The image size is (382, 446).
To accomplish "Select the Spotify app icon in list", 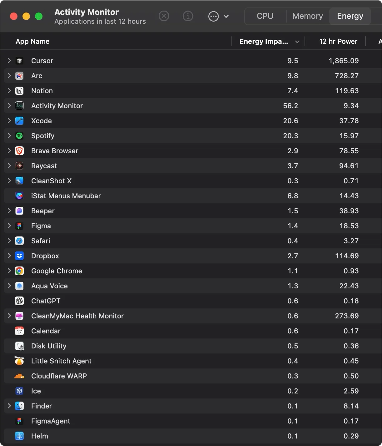I will tap(19, 136).
